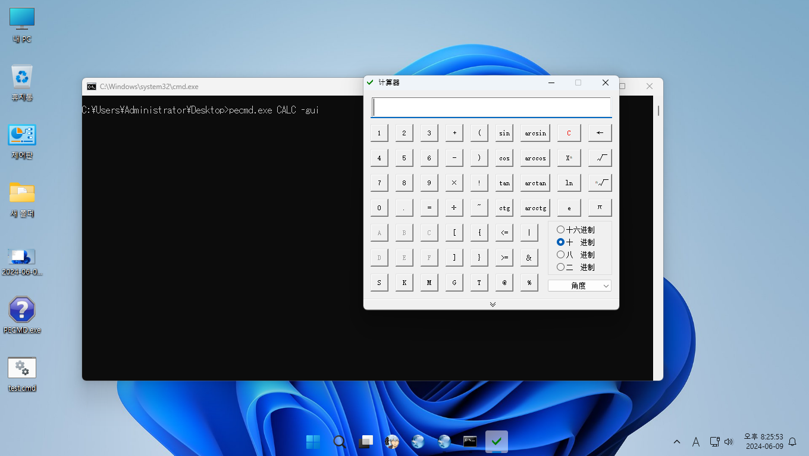
Task: Click the K unit button
Action: (x=404, y=283)
